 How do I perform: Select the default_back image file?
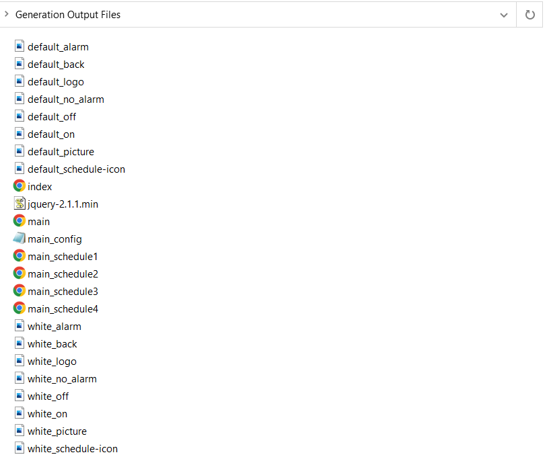click(x=56, y=65)
